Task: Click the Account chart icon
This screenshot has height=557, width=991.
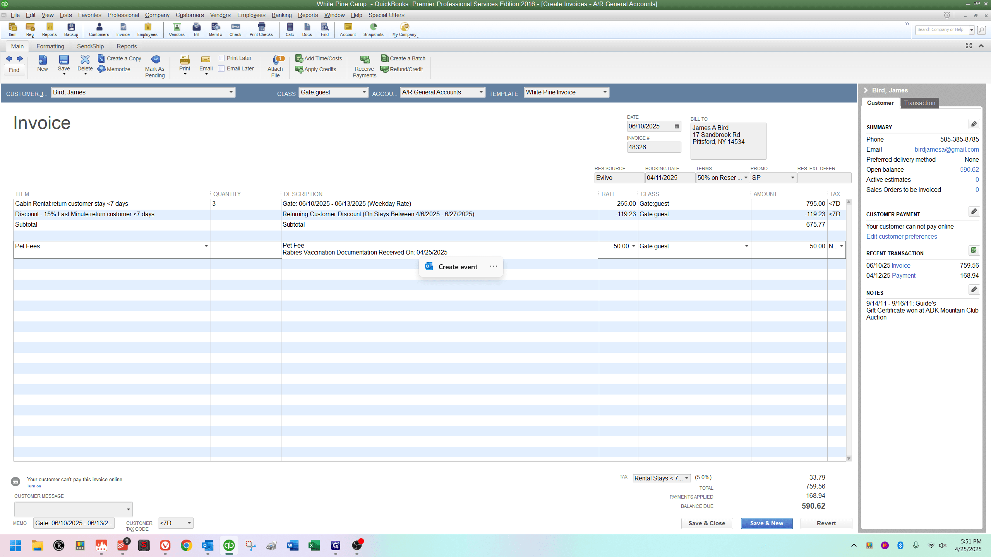Action: [348, 29]
